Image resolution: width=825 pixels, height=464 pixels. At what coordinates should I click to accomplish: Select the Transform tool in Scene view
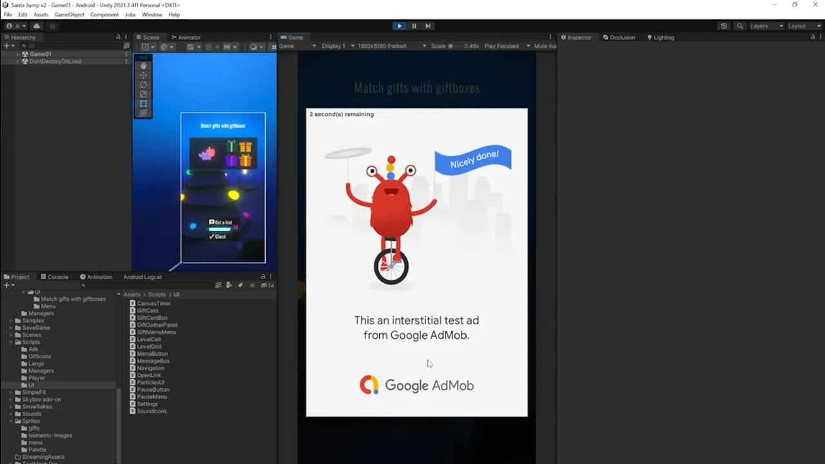click(x=143, y=113)
